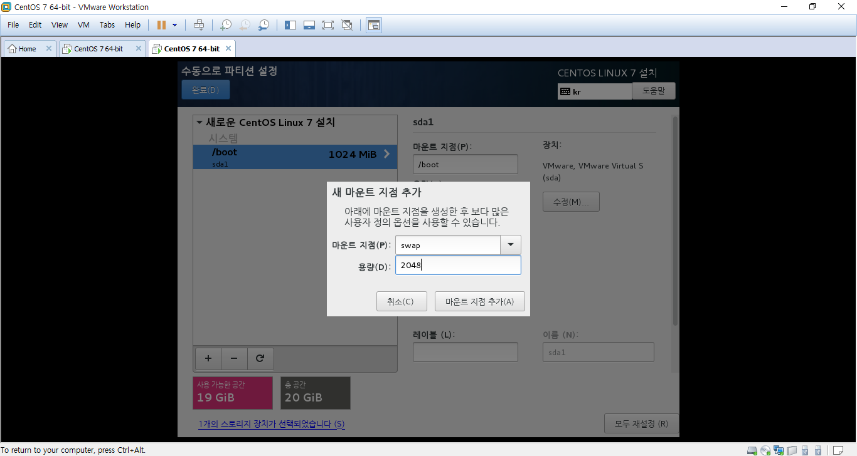Viewport: 857px width, 456px height.
Task: Click the 취소(C) cancel button
Action: pos(402,301)
